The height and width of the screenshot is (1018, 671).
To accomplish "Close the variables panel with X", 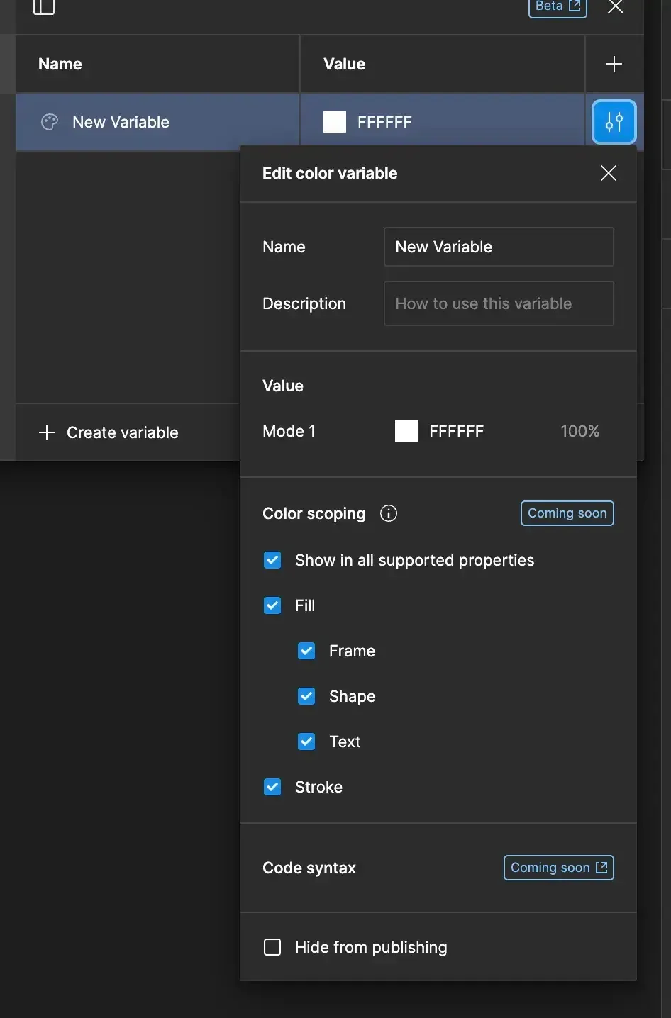I will (616, 7).
